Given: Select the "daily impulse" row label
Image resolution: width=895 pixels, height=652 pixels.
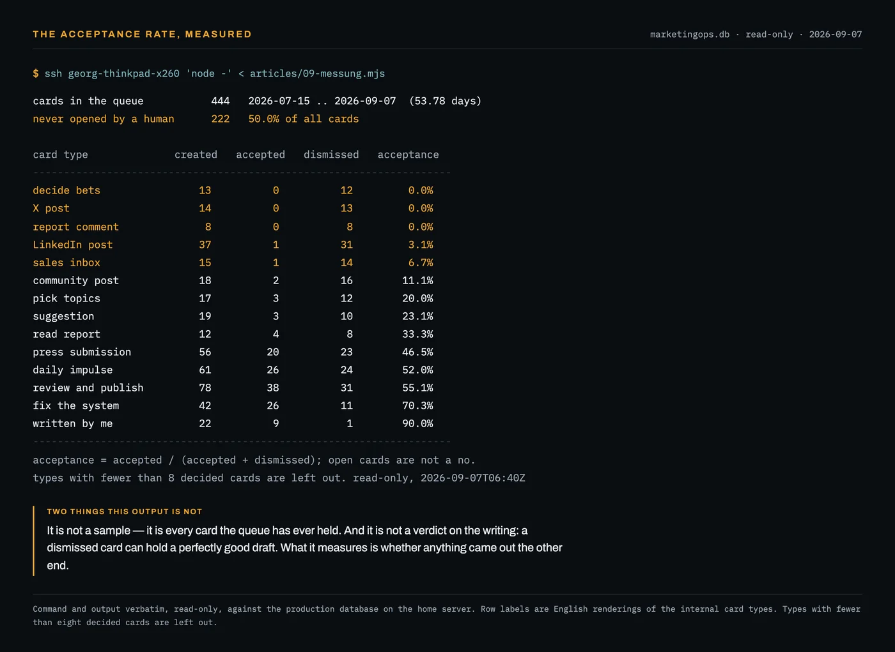Looking at the screenshot, I should tap(73, 370).
